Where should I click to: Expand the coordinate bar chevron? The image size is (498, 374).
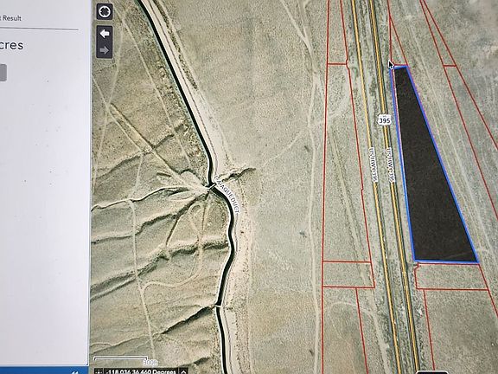(x=183, y=371)
